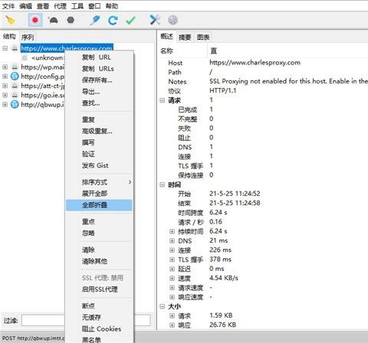368x343 pixels.
Task: Click the green checkmark validate icon
Action: tap(130, 20)
